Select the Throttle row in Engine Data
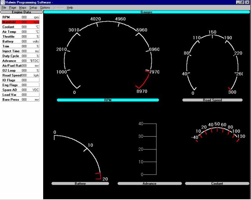The width and height of the screenshot is (251, 200). coord(21,36)
